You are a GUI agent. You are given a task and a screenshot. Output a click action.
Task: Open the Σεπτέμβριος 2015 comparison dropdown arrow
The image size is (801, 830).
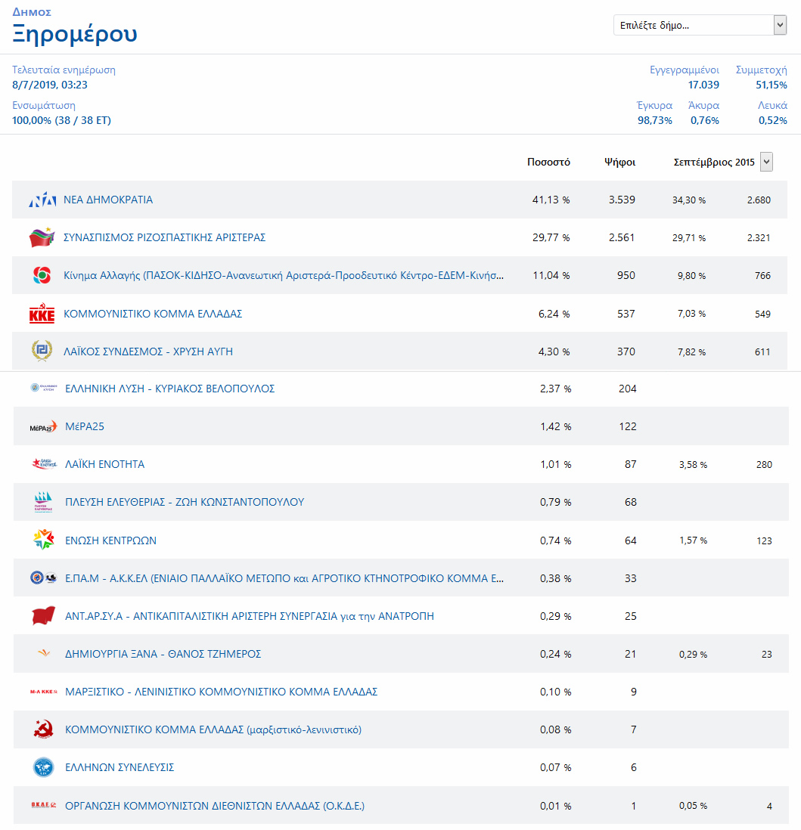(x=766, y=162)
